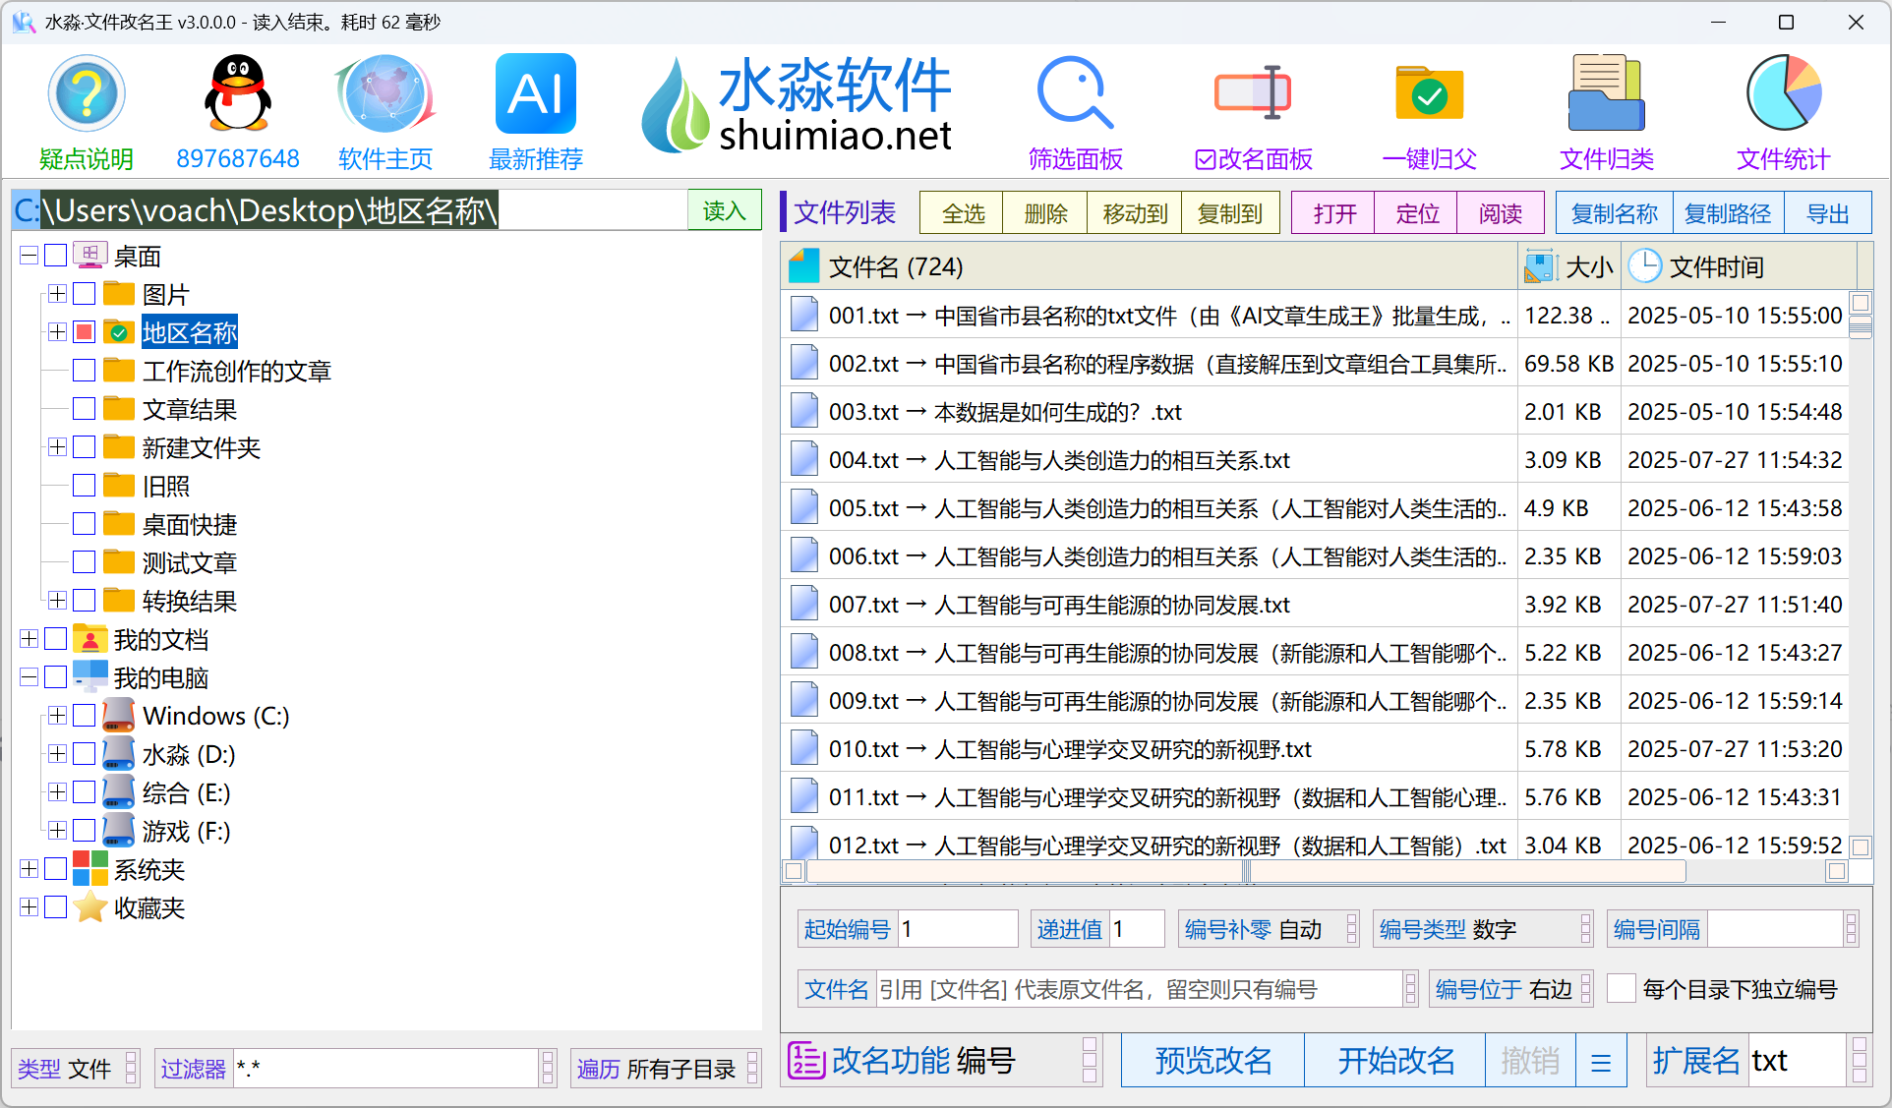Enable 每个目录下独立编号 option
Viewport: 1892px width, 1108px height.
tap(1622, 988)
